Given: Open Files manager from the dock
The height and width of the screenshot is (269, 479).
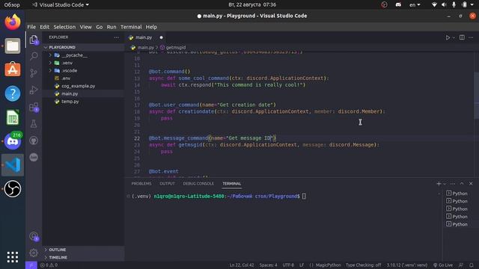Looking at the screenshot, I should tap(13, 46).
